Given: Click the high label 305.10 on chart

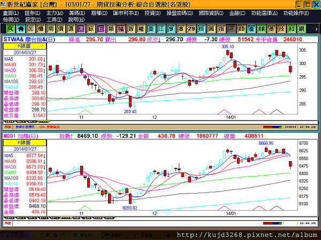Looking at the screenshot, I should (x=227, y=47).
